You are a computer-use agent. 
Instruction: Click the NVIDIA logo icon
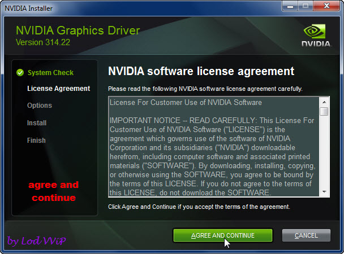point(316,35)
